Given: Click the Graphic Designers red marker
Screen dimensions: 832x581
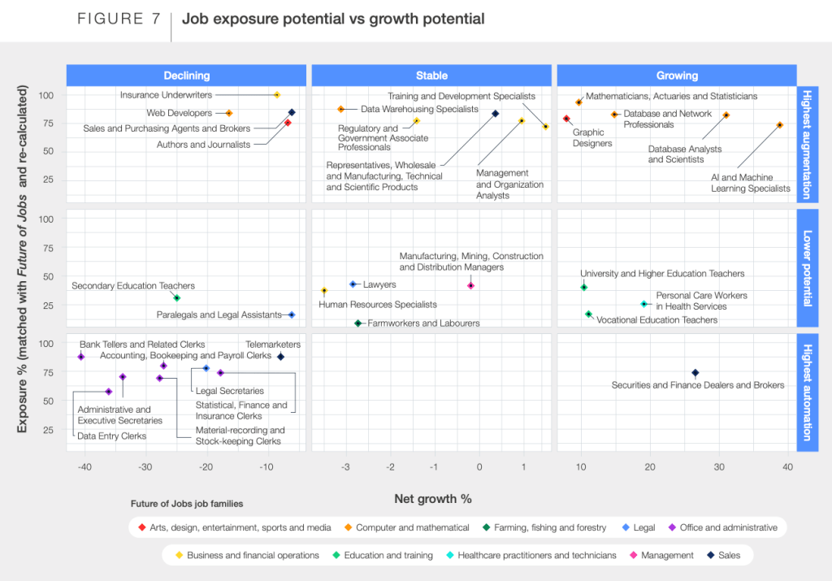Looking at the screenshot, I should pyautogui.click(x=566, y=119).
